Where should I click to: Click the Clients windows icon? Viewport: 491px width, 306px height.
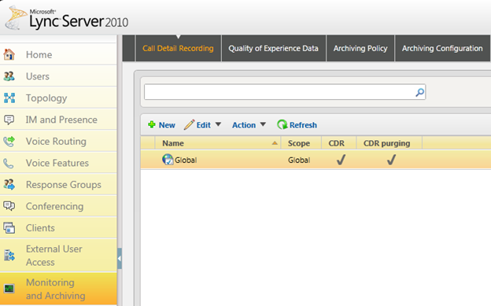[x=9, y=227]
